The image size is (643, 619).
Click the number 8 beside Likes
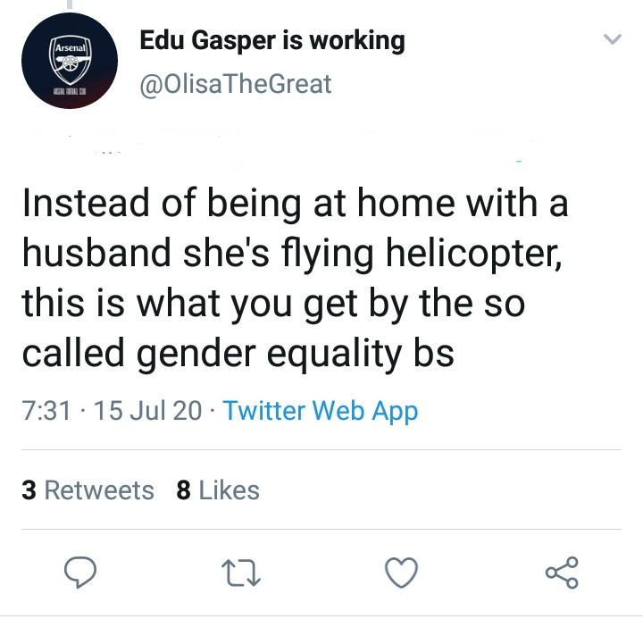[x=184, y=490]
